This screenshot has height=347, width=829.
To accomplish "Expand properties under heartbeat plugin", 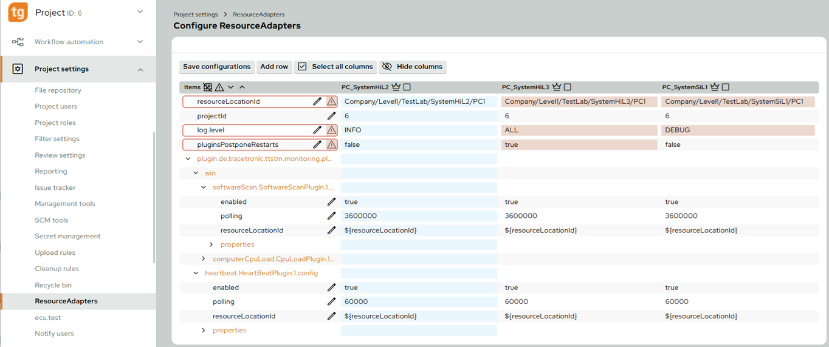I will [x=204, y=330].
